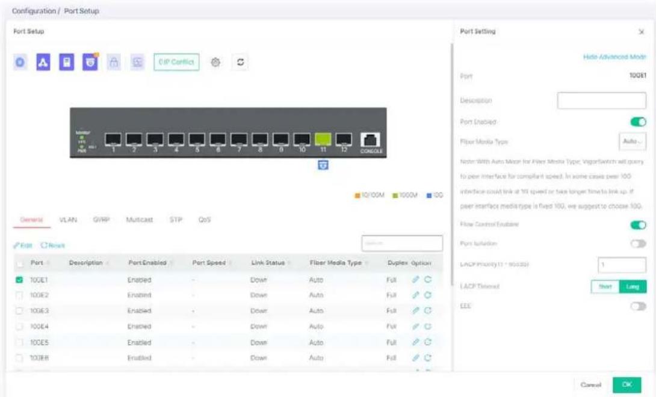Confirm with the OK button
This screenshot has height=397, width=656.
coord(627,385)
